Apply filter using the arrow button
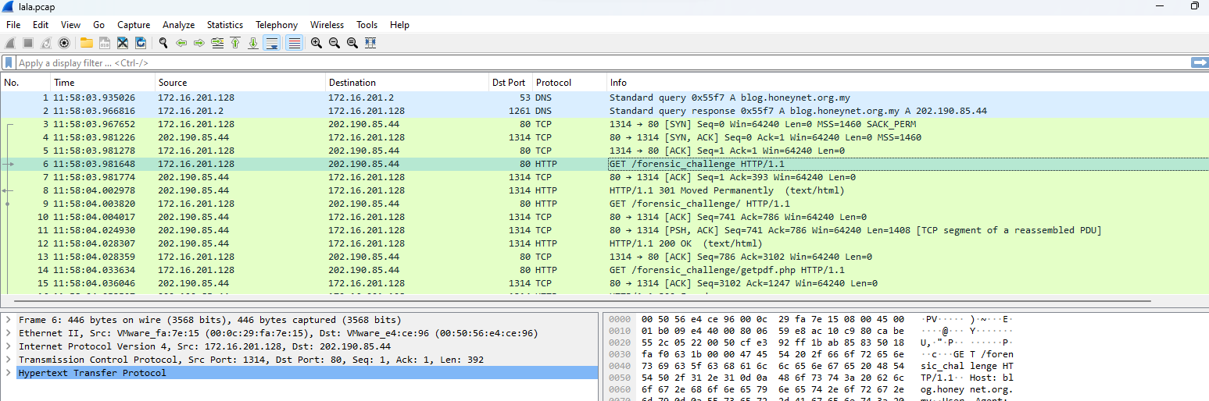 (1199, 62)
